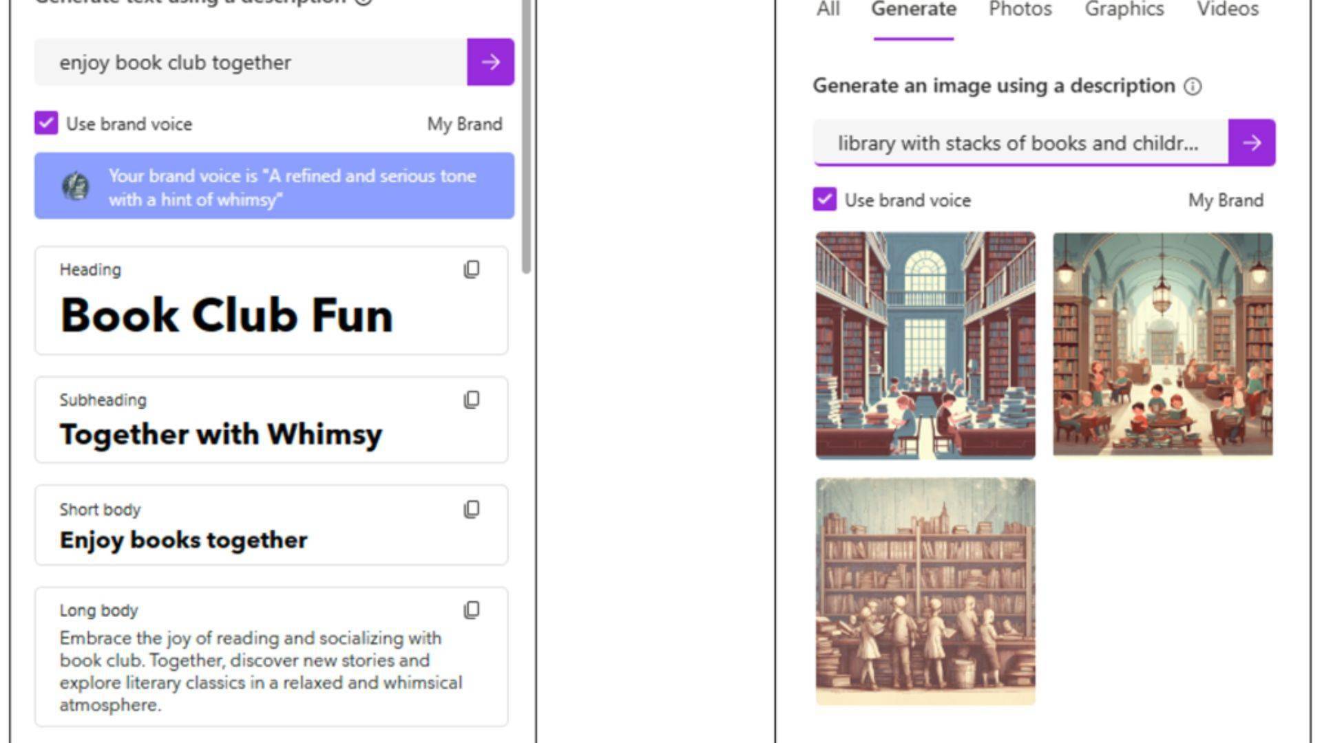Copy the Short body text
Screen dimensions: 1322x743
pos(472,509)
